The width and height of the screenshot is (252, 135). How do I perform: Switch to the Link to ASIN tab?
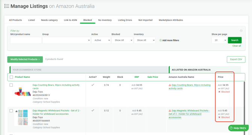(x=70, y=20)
